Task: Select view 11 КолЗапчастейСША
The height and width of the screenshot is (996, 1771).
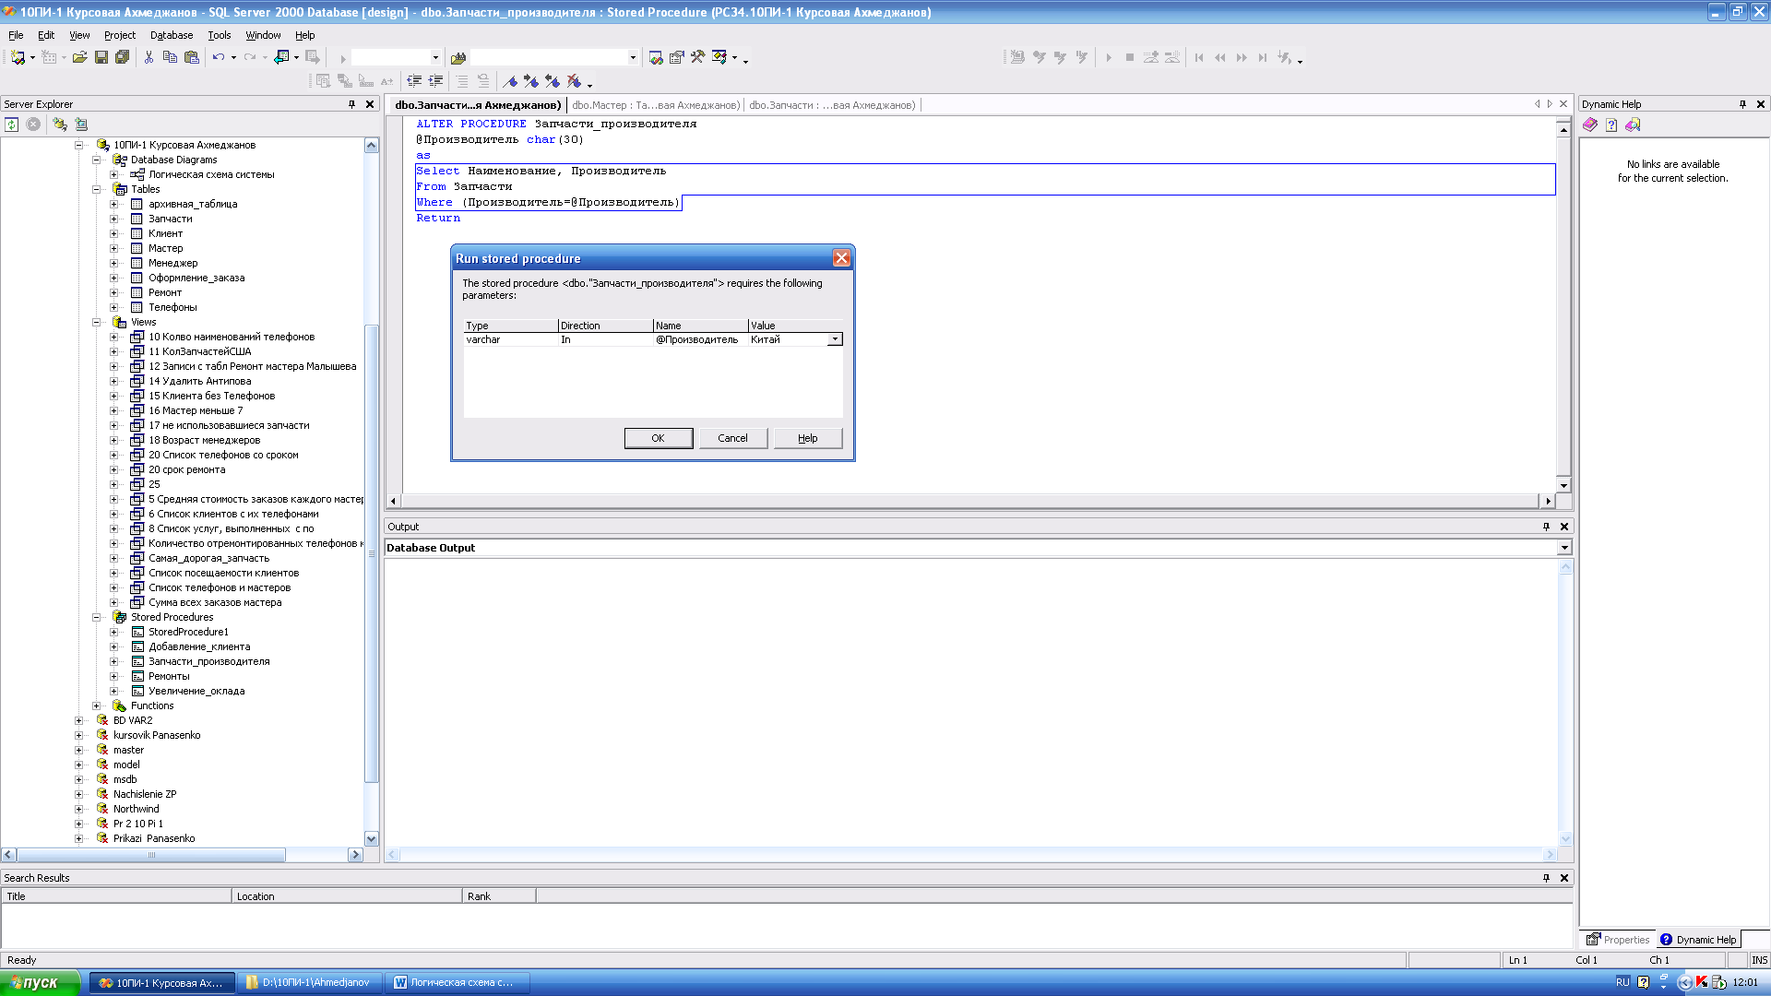Action: tap(200, 351)
